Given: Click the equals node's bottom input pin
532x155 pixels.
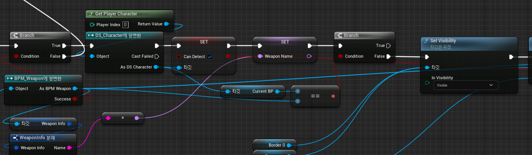Looking at the screenshot, I should 298,101.
